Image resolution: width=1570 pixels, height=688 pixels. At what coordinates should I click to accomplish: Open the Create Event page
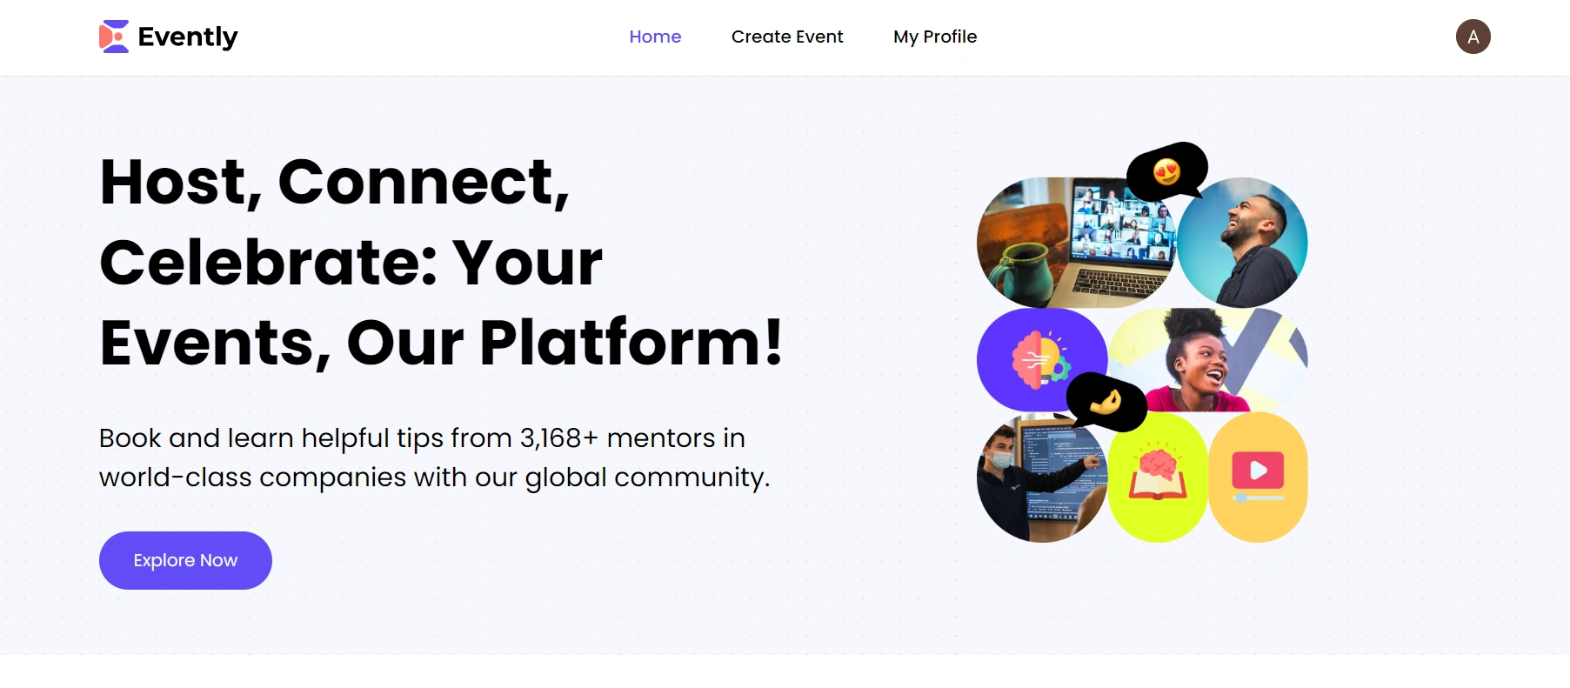click(787, 37)
